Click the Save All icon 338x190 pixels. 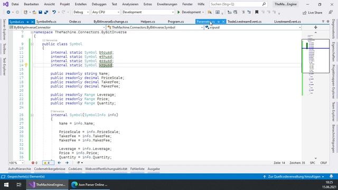coord(46,12)
